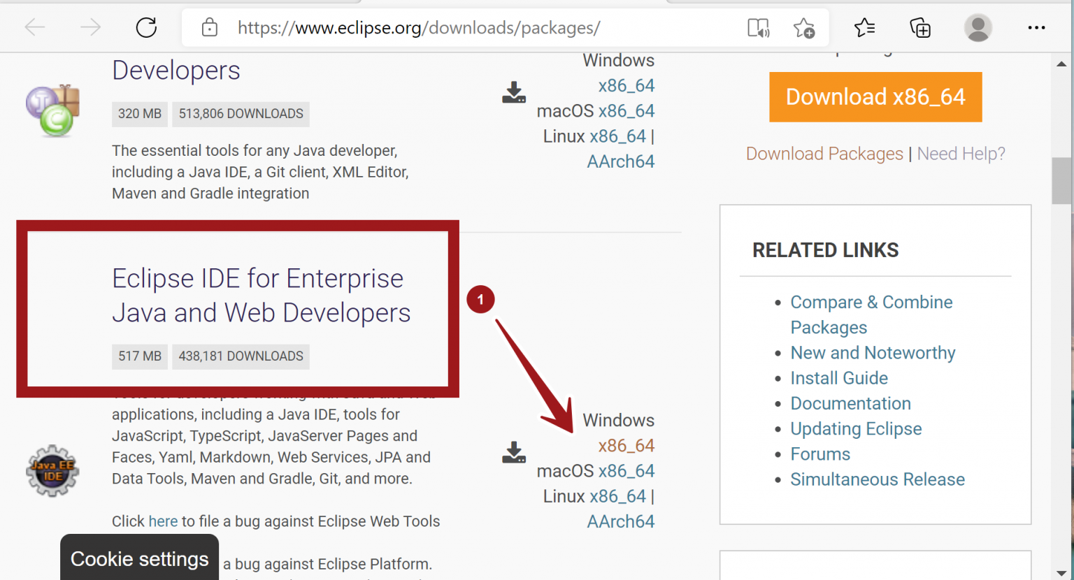Open the browser Settings and more menu

(x=1036, y=28)
